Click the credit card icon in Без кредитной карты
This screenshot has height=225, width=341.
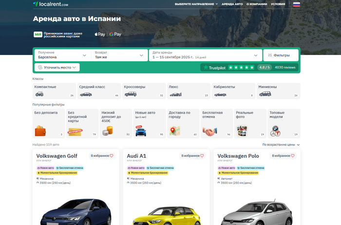tap(75, 132)
